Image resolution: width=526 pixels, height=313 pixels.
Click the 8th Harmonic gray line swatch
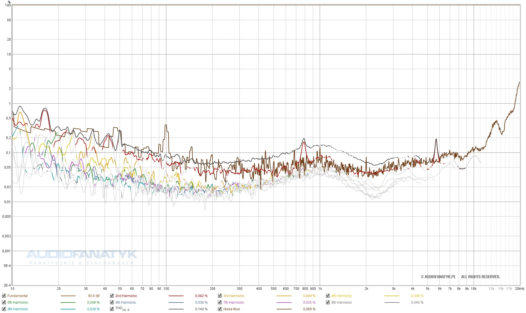click(392, 303)
